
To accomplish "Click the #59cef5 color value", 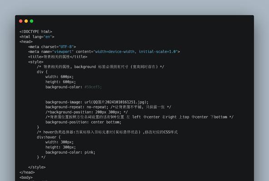I will tap(93, 87).
